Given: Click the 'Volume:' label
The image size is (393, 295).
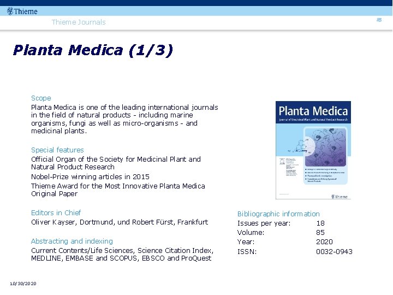Looking at the screenshot, I should [251, 233].
